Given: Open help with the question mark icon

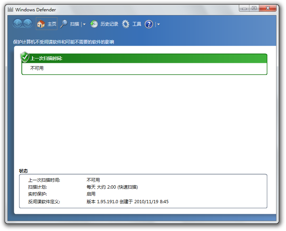Looking at the screenshot, I should [x=148, y=24].
